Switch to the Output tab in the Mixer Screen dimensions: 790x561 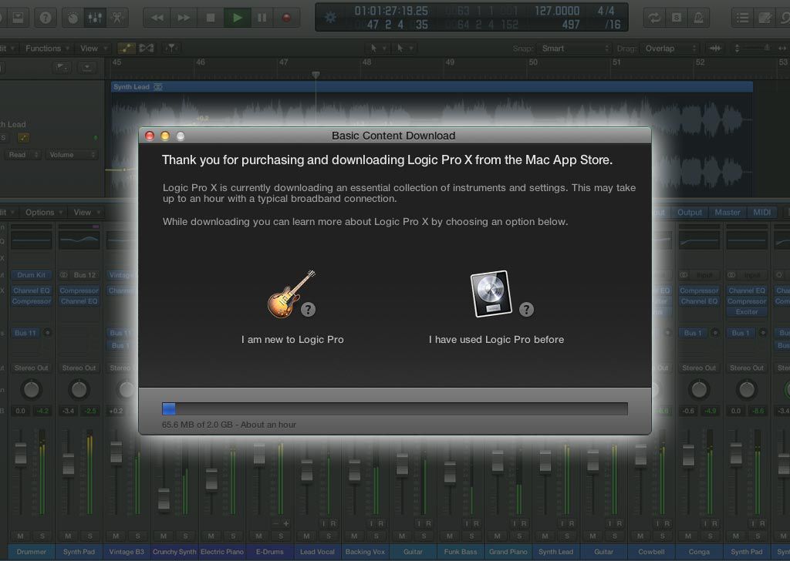pos(689,213)
